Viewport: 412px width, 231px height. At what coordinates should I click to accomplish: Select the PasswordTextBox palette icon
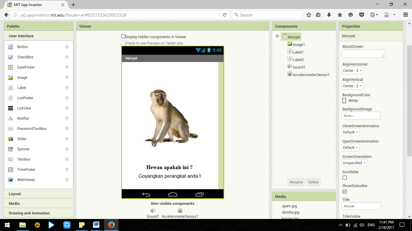(x=11, y=129)
